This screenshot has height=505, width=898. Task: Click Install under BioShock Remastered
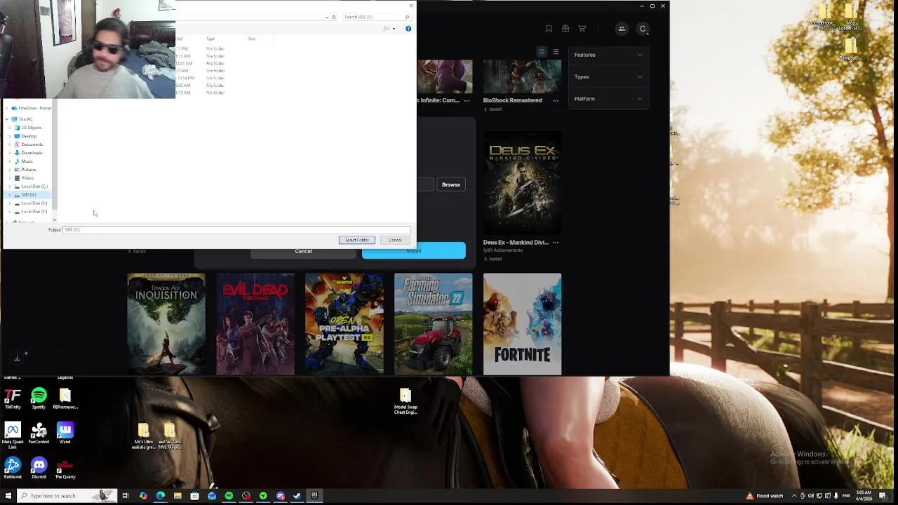[492, 109]
